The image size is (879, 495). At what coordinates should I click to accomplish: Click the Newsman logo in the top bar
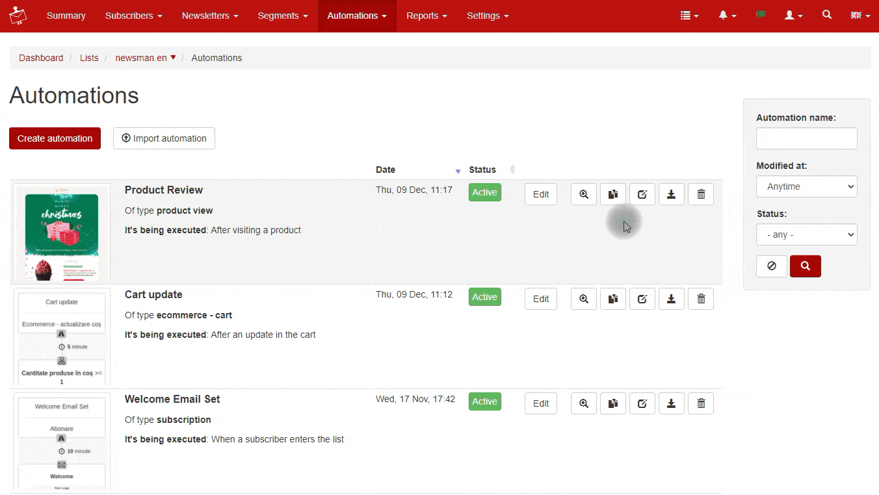[18, 15]
